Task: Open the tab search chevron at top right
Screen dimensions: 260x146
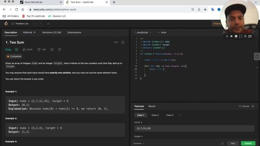Action: [x=256, y=2]
